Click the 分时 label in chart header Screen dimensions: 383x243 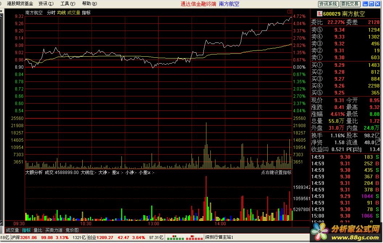point(51,12)
